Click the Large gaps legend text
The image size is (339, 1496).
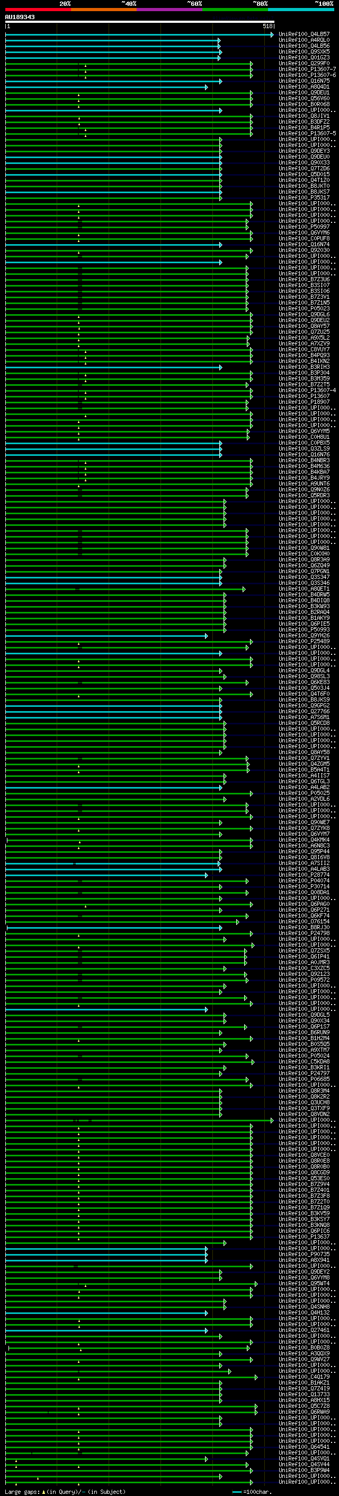coord(65,1492)
